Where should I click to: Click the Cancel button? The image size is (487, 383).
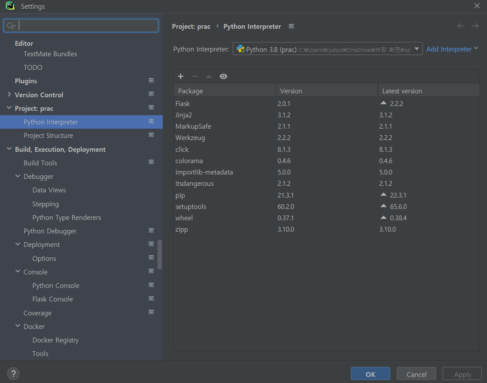(x=416, y=374)
